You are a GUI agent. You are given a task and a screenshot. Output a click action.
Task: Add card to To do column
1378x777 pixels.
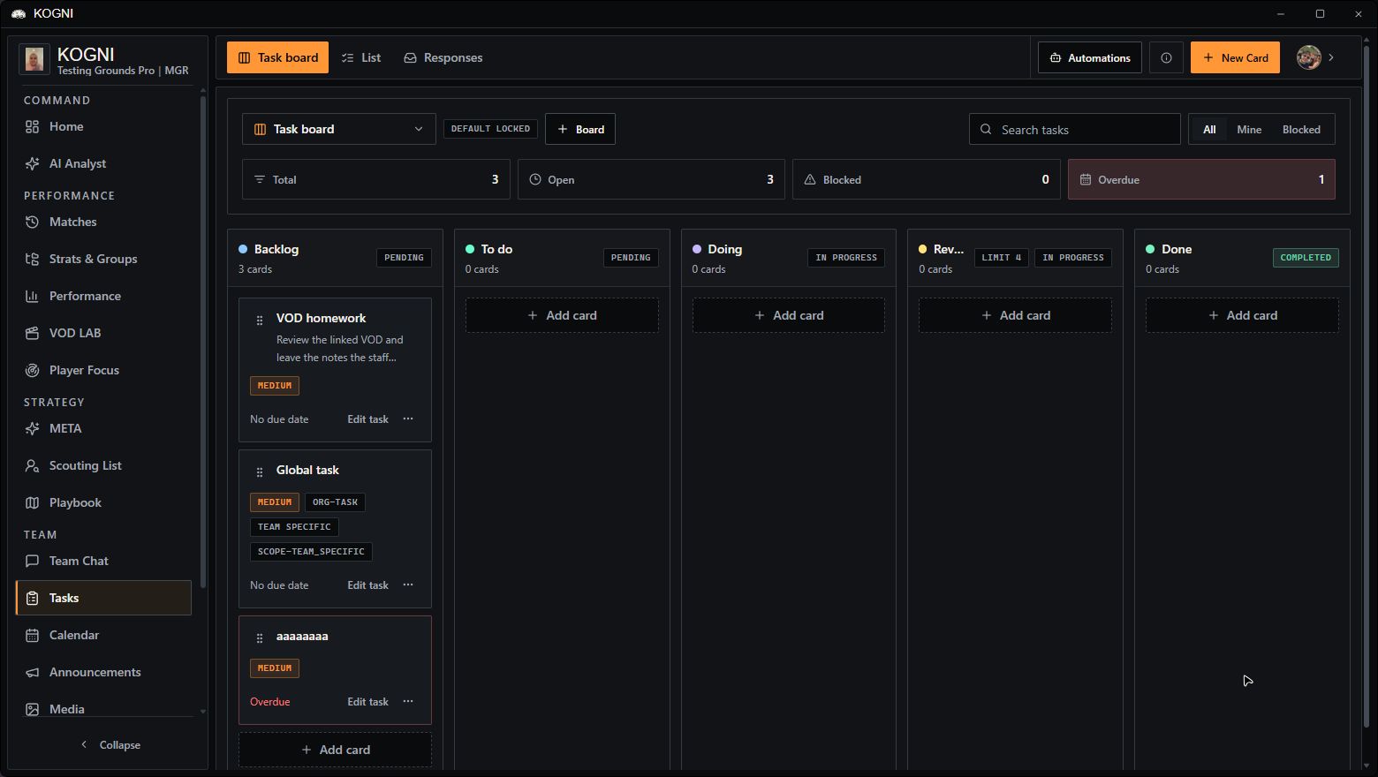pos(562,315)
